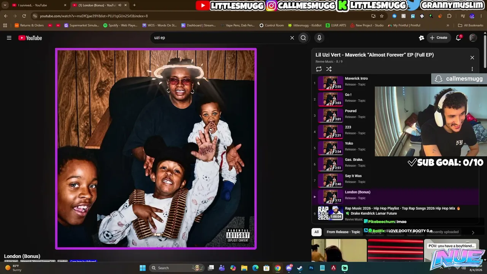
Task: Reload the current page
Action: click(x=24, y=16)
